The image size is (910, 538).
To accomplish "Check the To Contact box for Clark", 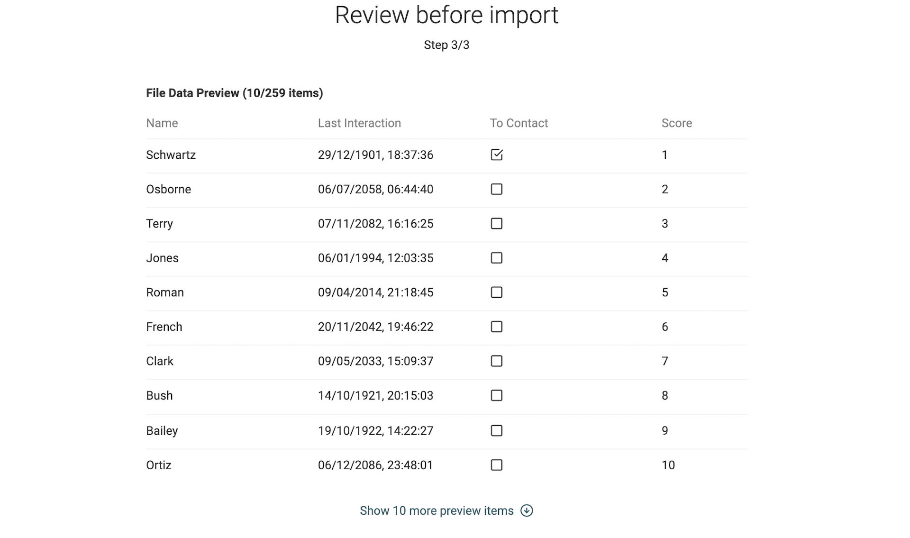I will click(x=496, y=361).
